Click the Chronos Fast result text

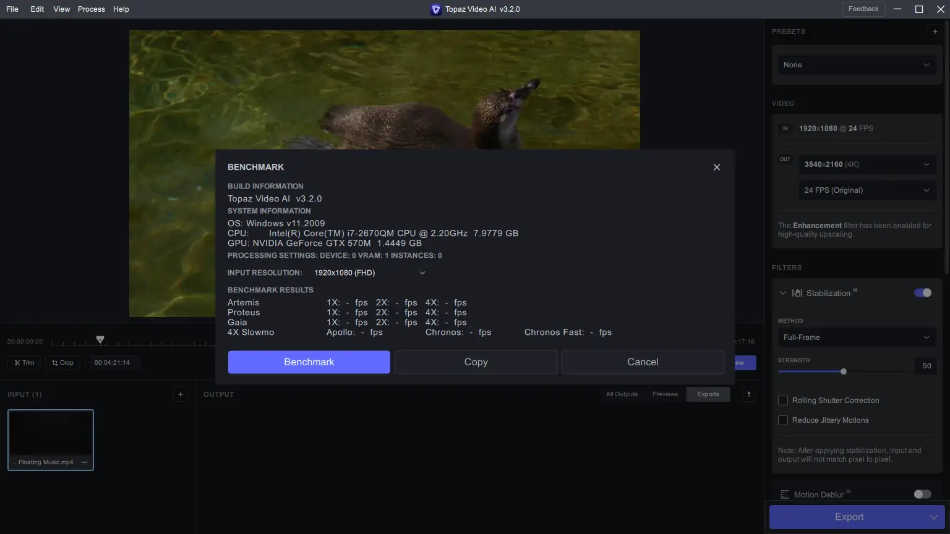click(x=568, y=333)
